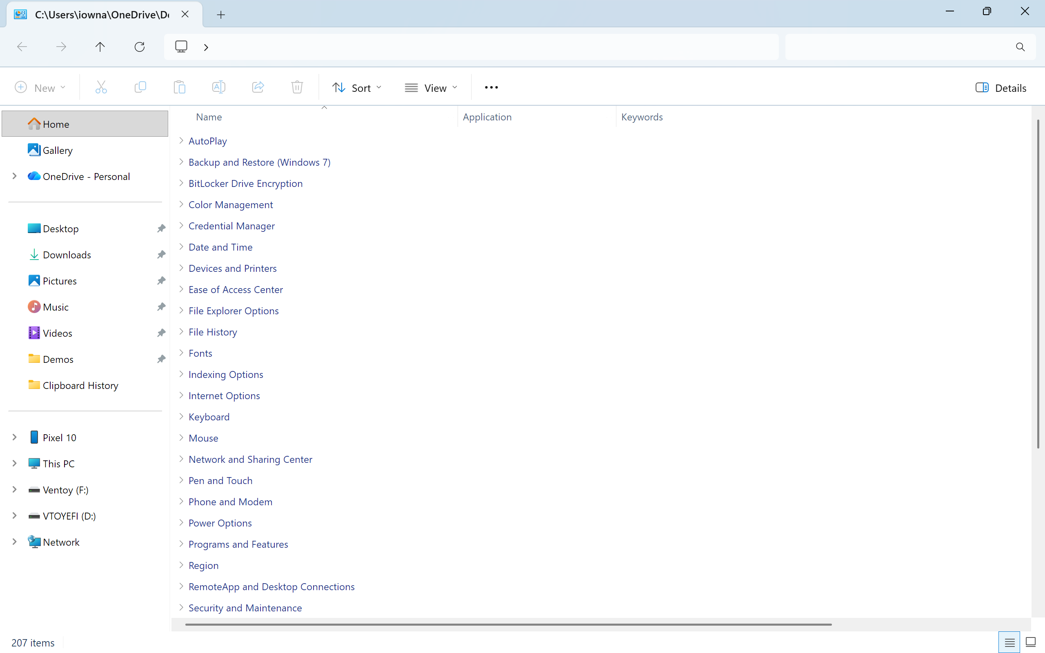This screenshot has height=653, width=1045.
Task: Click the address bar path field
Action: point(471,47)
